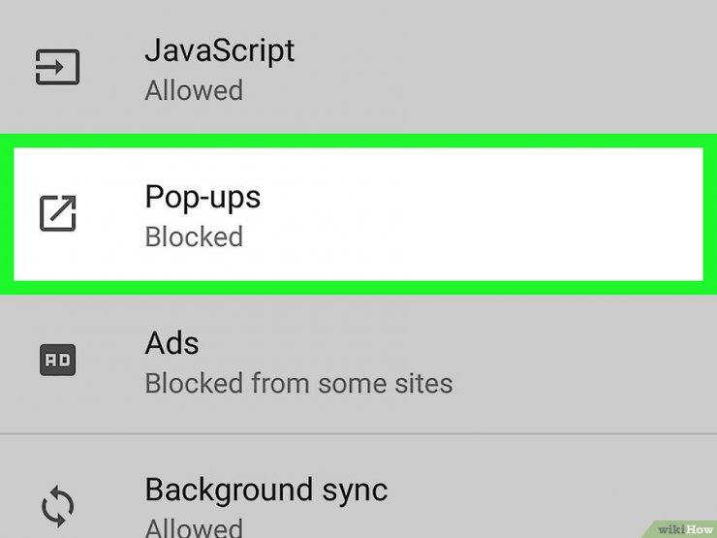This screenshot has width=717, height=538.
Task: Click the Blocked status under Pop-ups
Action: (194, 237)
